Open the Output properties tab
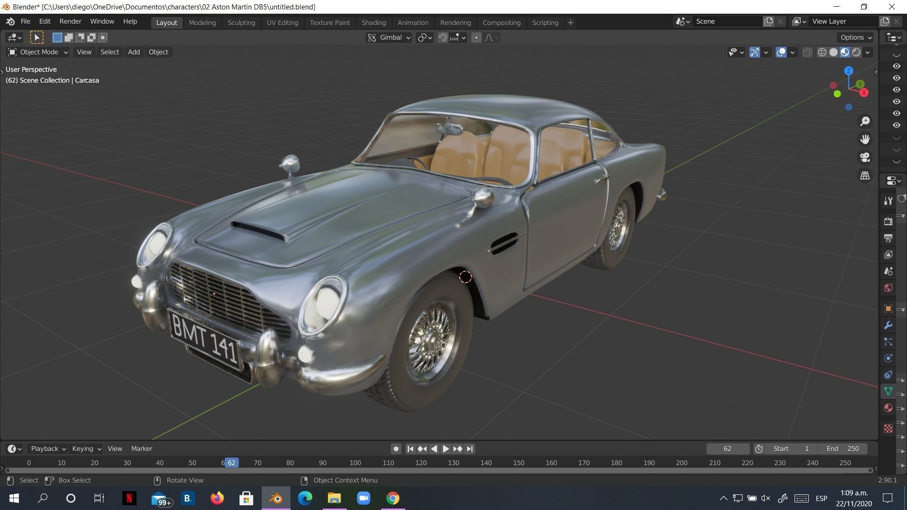907x510 pixels. click(x=888, y=238)
